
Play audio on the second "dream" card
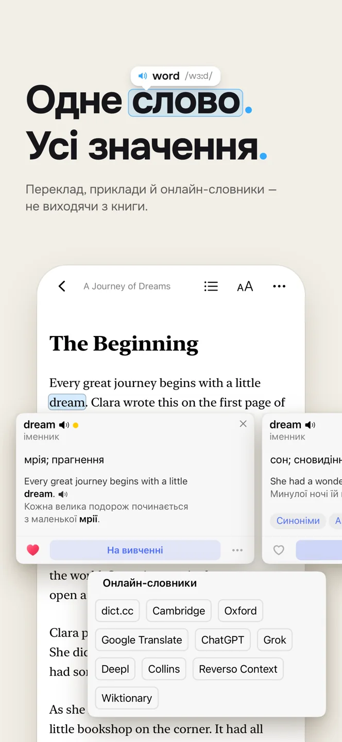(x=310, y=425)
